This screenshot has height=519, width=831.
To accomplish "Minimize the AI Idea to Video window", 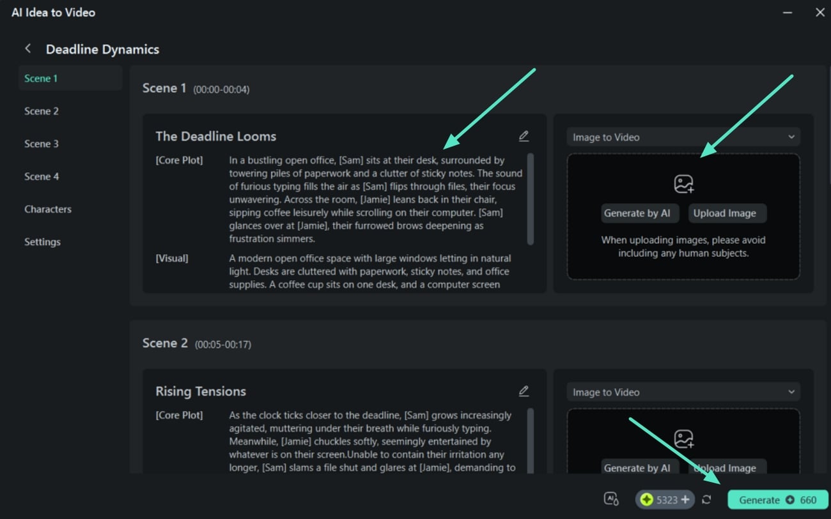I will 788,12.
